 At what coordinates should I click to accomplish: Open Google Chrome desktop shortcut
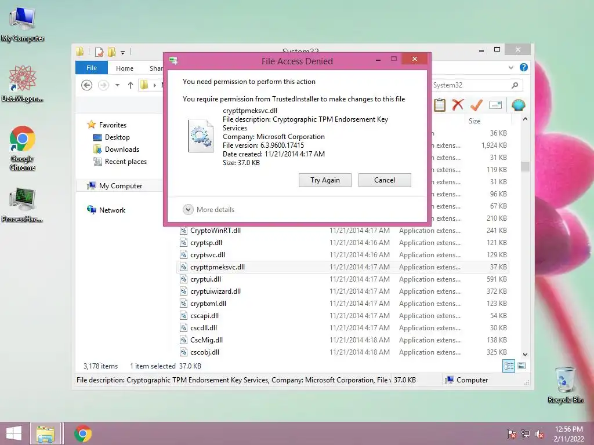(x=23, y=148)
